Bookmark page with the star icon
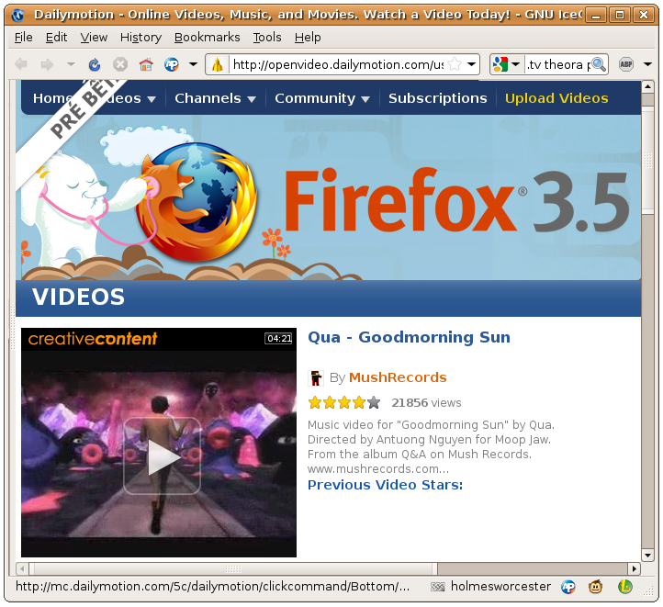The height and width of the screenshot is (607, 663). (454, 64)
